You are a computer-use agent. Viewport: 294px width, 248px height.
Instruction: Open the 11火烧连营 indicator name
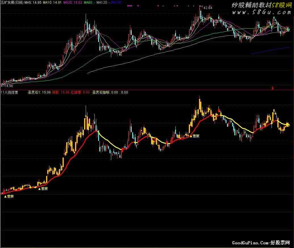pyautogui.click(x=9, y=92)
